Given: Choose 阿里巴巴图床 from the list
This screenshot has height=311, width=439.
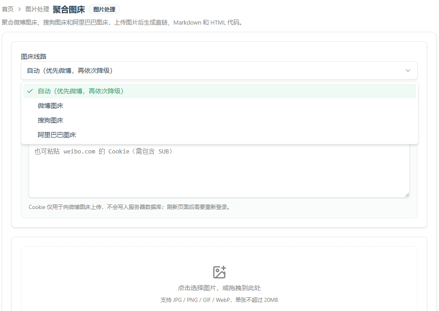Looking at the screenshot, I should click(x=220, y=135).
